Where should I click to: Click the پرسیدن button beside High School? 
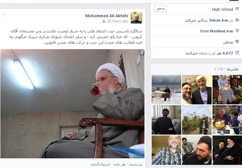click(161, 8)
